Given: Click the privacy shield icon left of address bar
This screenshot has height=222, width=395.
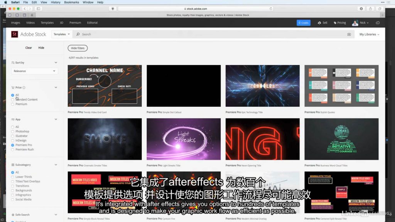Looking at the screenshot, I should pos(113,8).
